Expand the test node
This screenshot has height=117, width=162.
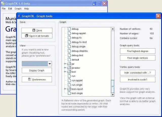[65, 72]
